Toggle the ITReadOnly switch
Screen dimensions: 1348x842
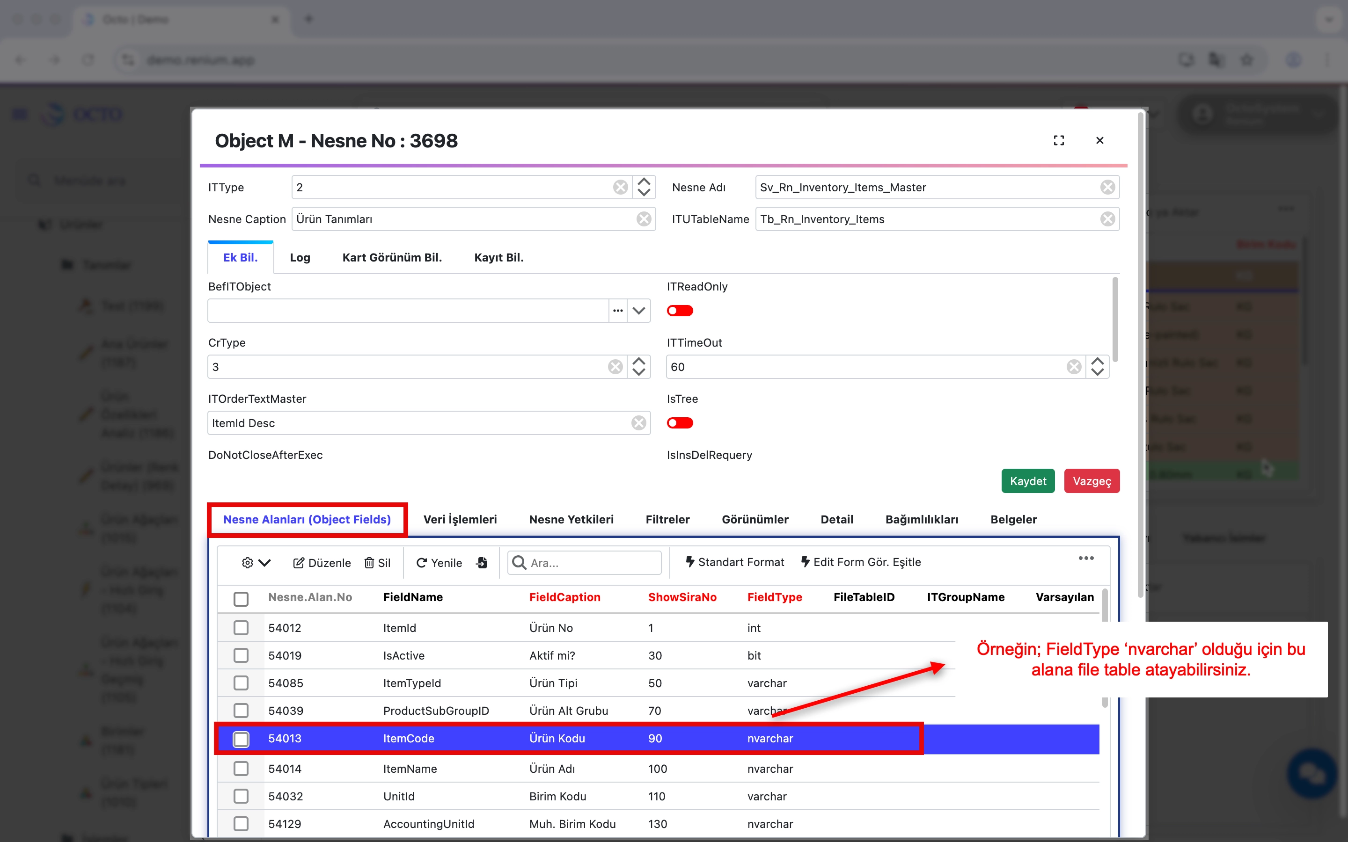tap(680, 311)
